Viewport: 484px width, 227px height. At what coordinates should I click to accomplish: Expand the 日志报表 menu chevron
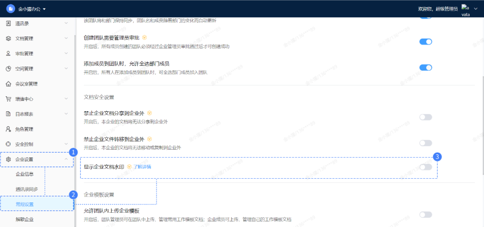[x=66, y=114]
